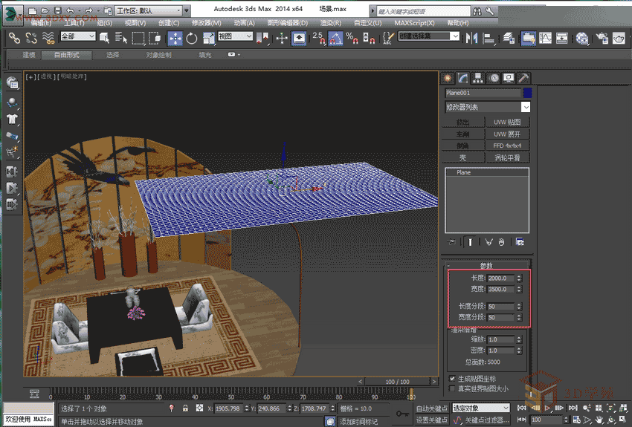Click the Select and Rotate tool
This screenshot has width=632, height=427.
click(x=192, y=39)
